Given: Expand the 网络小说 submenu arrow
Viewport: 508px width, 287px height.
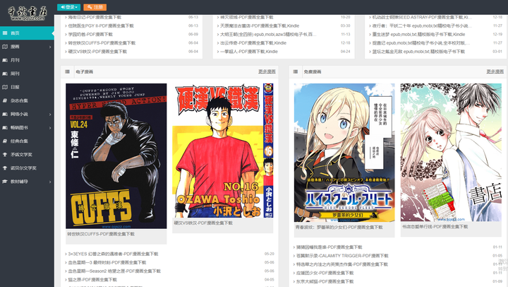Looking at the screenshot, I should pos(50,115).
